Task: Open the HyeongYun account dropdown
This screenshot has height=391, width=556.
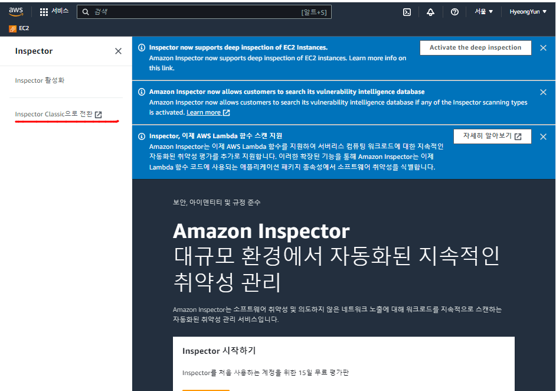Action: pyautogui.click(x=528, y=12)
